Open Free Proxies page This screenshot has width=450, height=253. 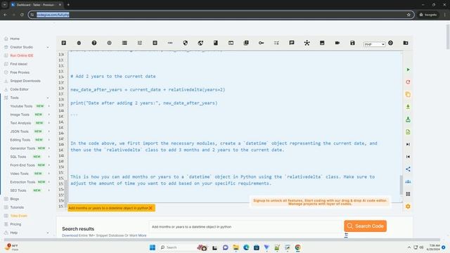(20, 72)
